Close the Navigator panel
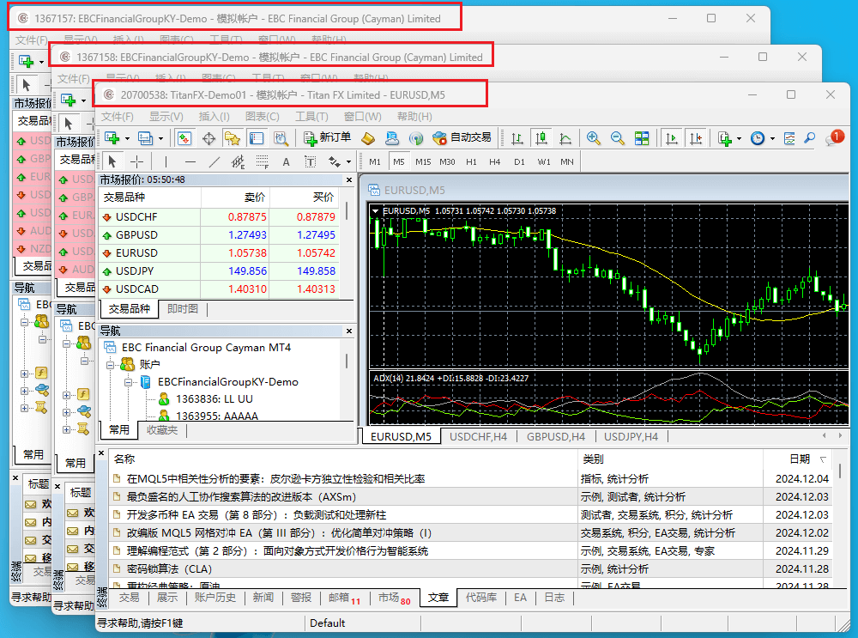858x638 pixels. pyautogui.click(x=349, y=331)
